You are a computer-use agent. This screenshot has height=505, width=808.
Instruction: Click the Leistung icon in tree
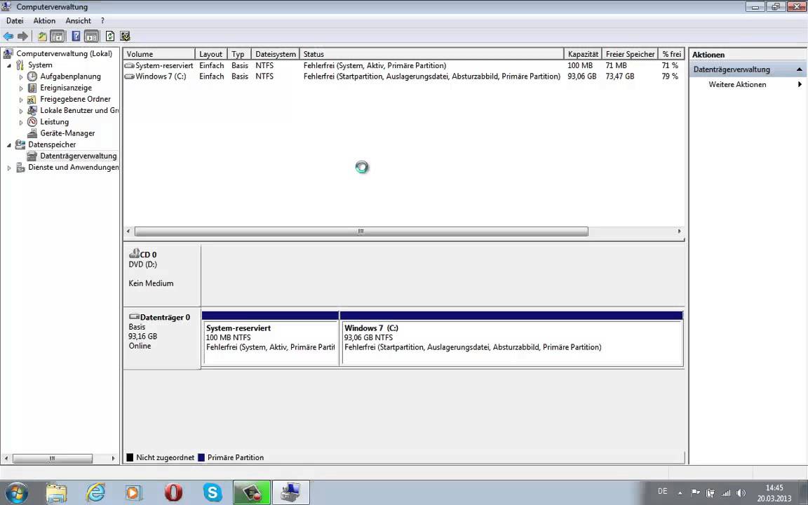coord(32,121)
